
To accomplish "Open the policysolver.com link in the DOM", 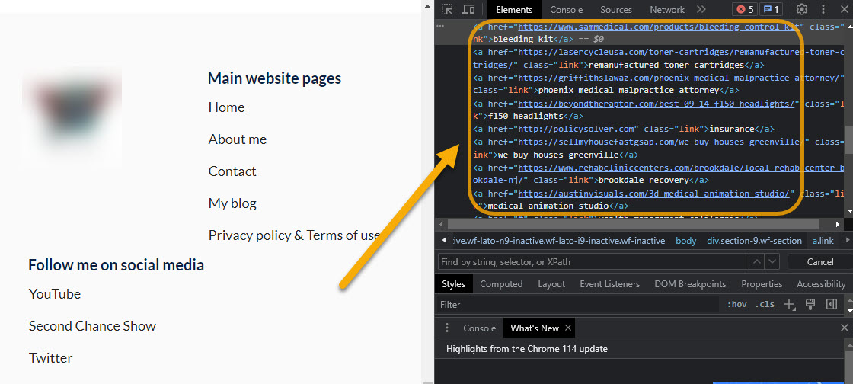I will click(x=576, y=129).
